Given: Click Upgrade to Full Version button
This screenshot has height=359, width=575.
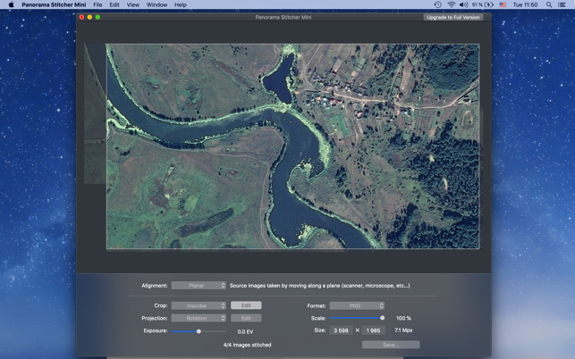Looking at the screenshot, I should (x=453, y=17).
